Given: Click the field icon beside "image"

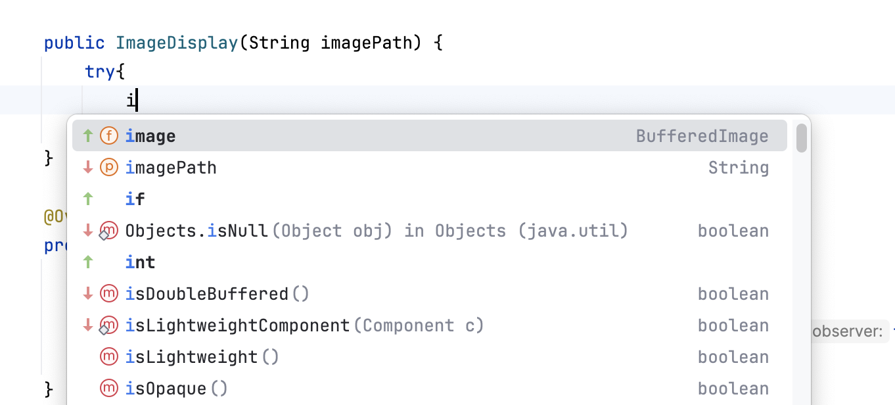Looking at the screenshot, I should pos(109,135).
